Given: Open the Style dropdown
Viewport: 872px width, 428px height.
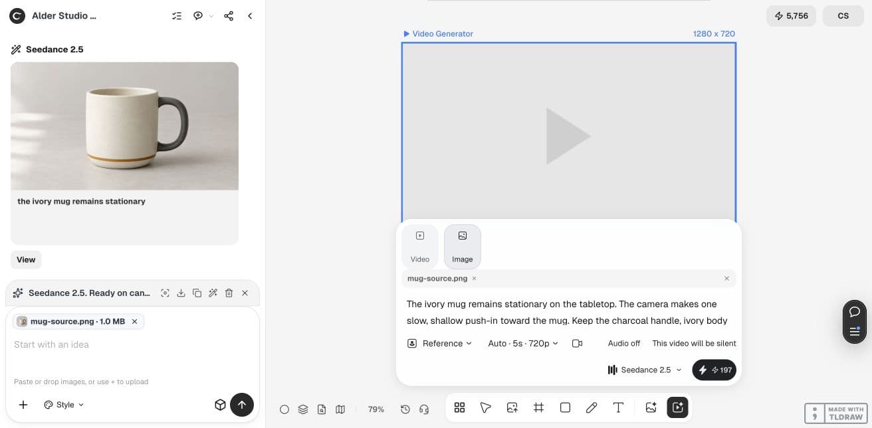Looking at the screenshot, I should point(64,405).
